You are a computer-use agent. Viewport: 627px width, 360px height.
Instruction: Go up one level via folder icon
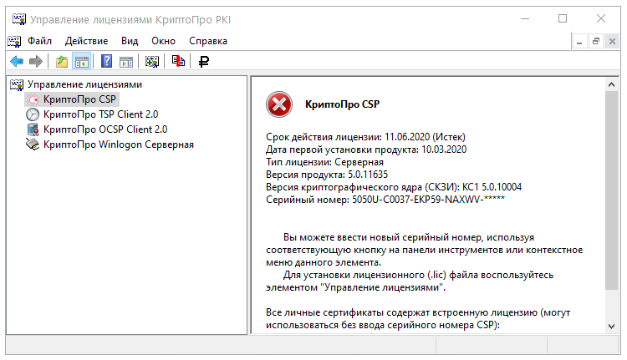click(62, 61)
